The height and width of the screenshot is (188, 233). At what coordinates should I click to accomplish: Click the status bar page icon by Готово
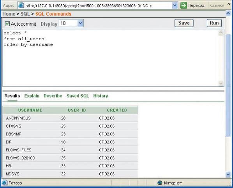[x=4, y=183]
